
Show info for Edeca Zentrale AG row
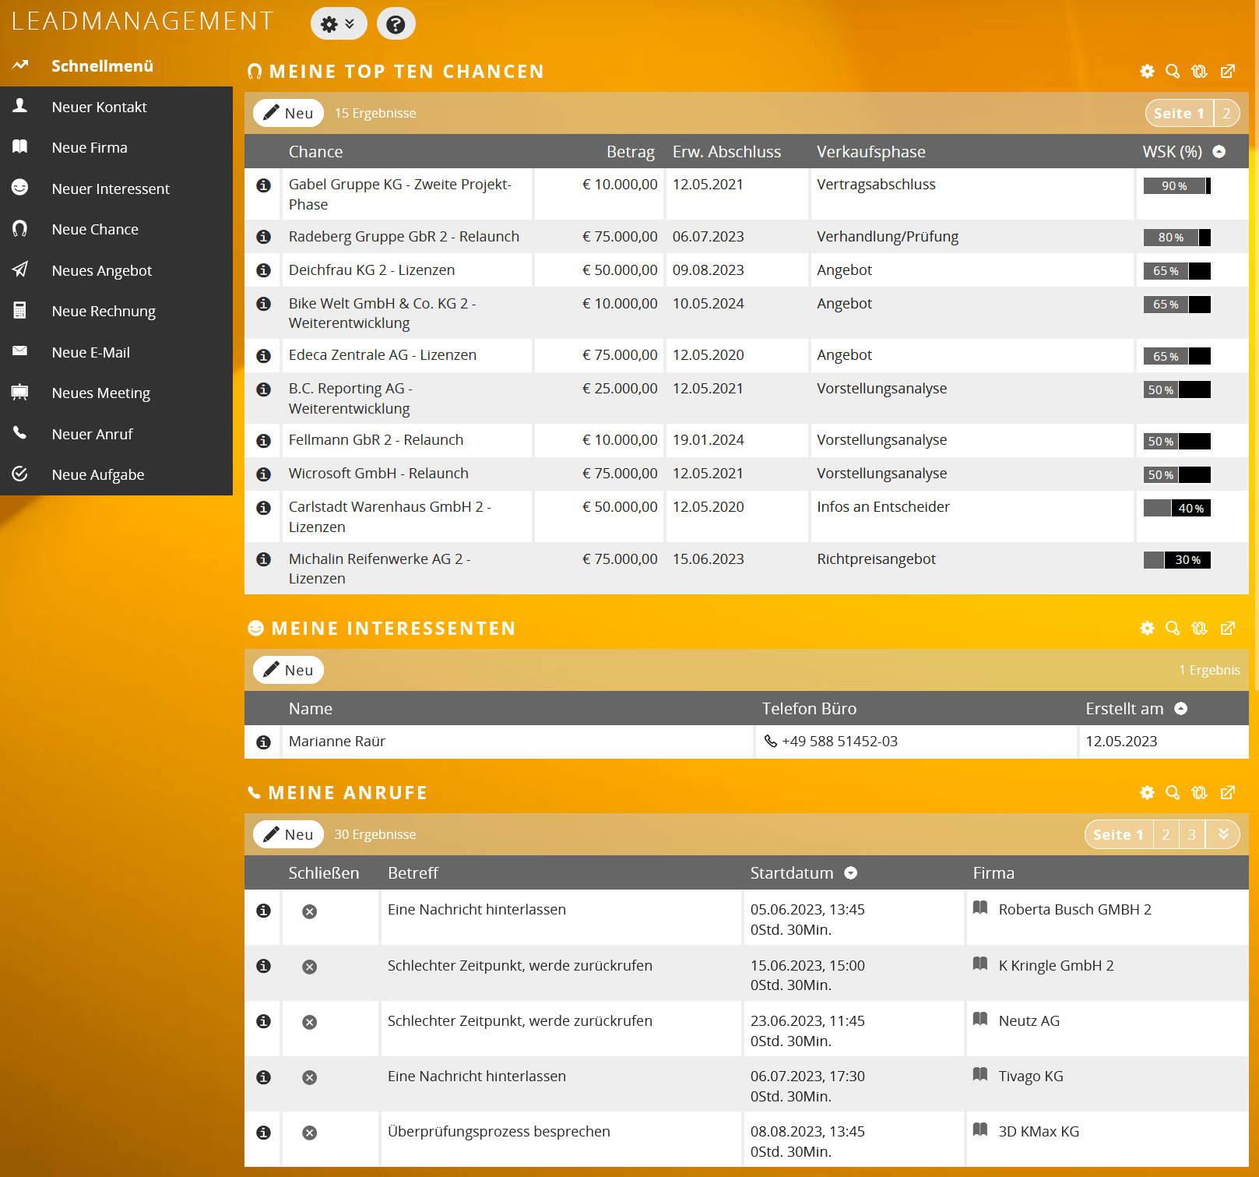pos(264,356)
